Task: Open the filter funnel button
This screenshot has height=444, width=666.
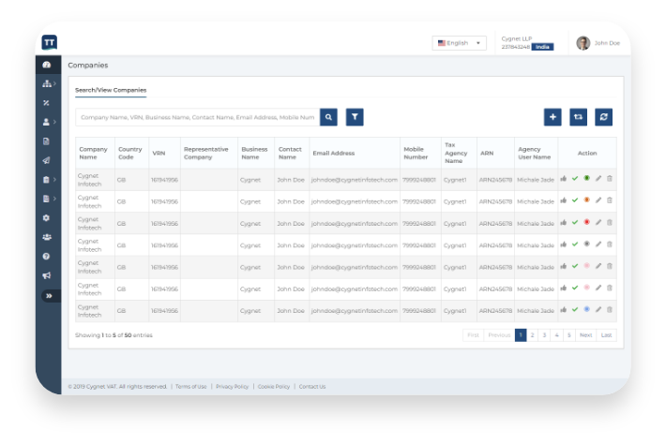Action: (355, 117)
